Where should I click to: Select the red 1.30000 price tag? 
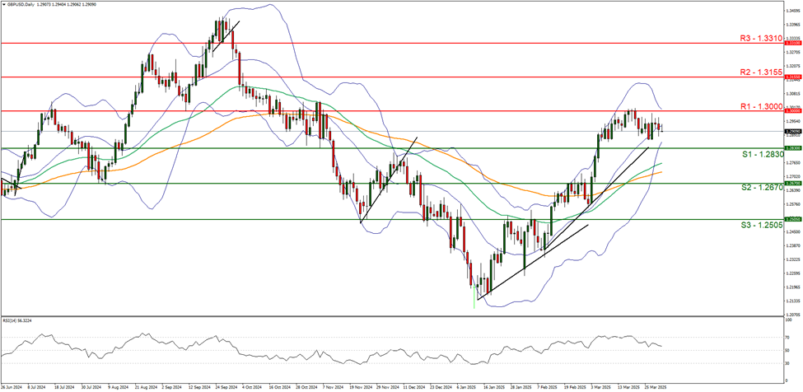791,110
